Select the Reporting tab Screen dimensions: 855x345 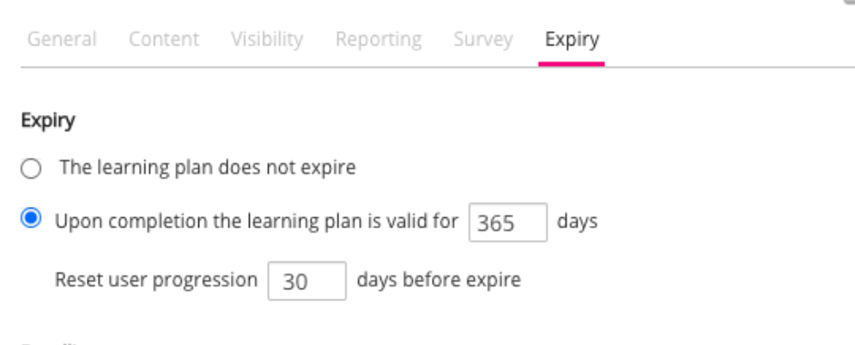(x=379, y=39)
